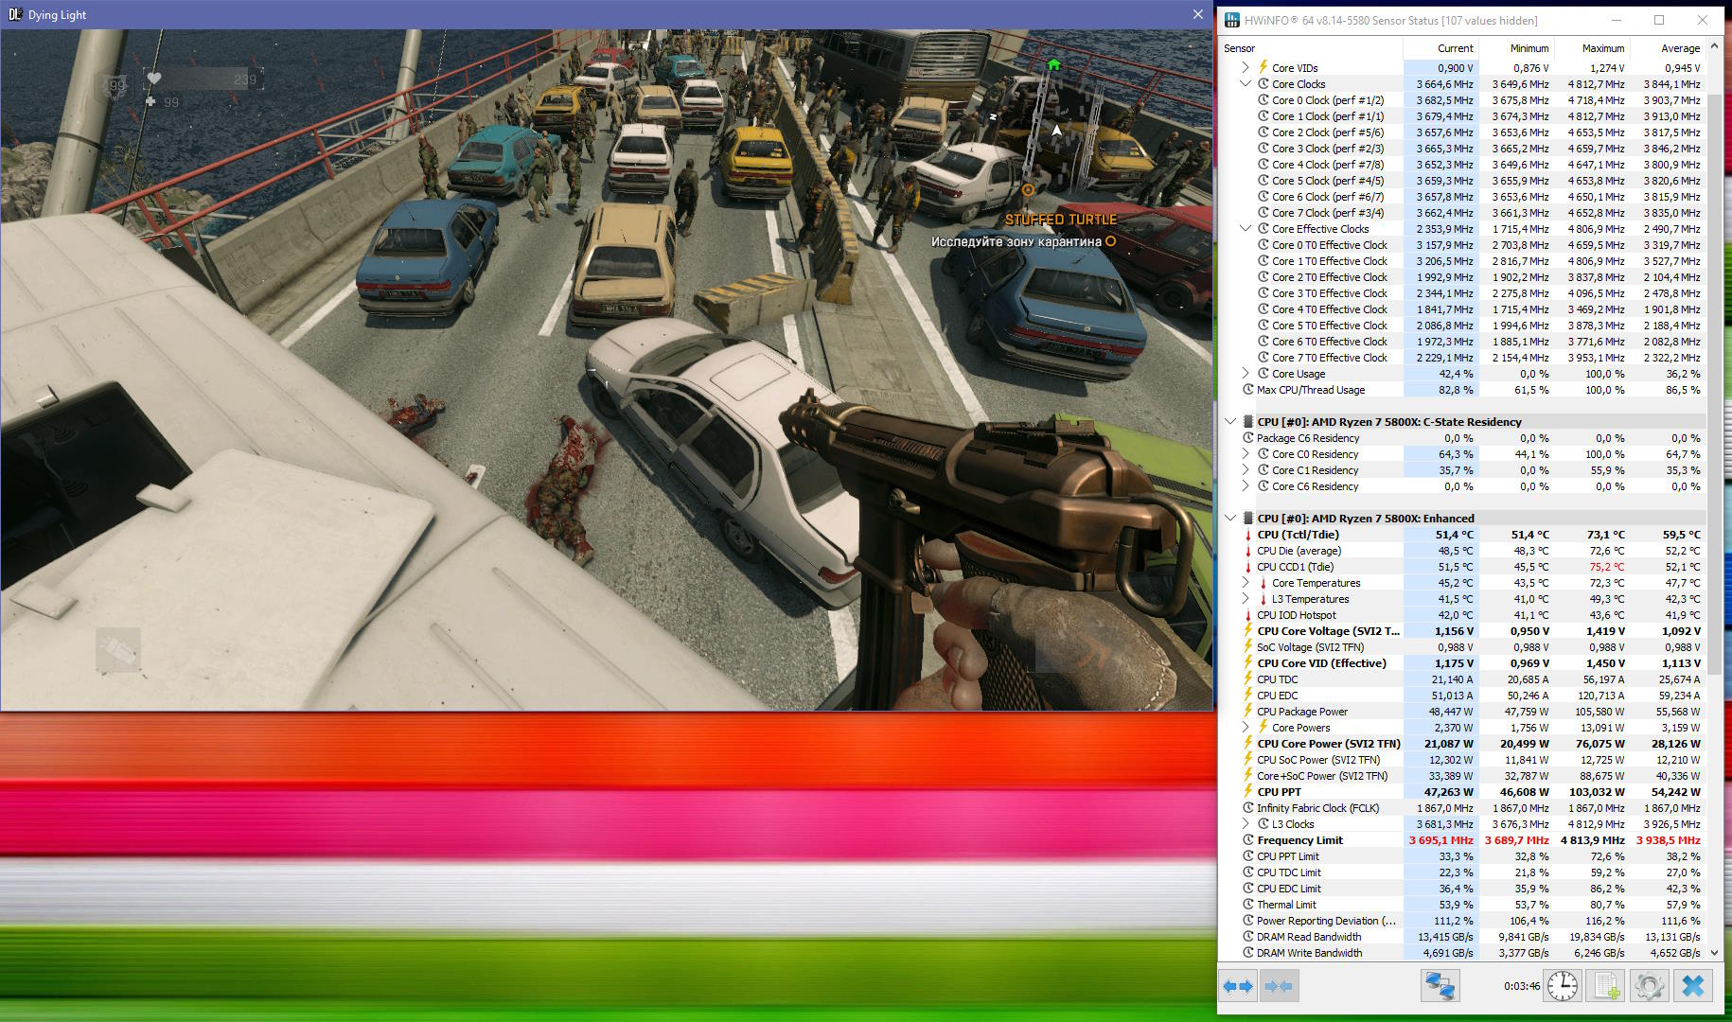The height and width of the screenshot is (1022, 1732).
Task: Click the thermometer icon beside CPU (Tctl/Tdie)
Action: coord(1248,535)
